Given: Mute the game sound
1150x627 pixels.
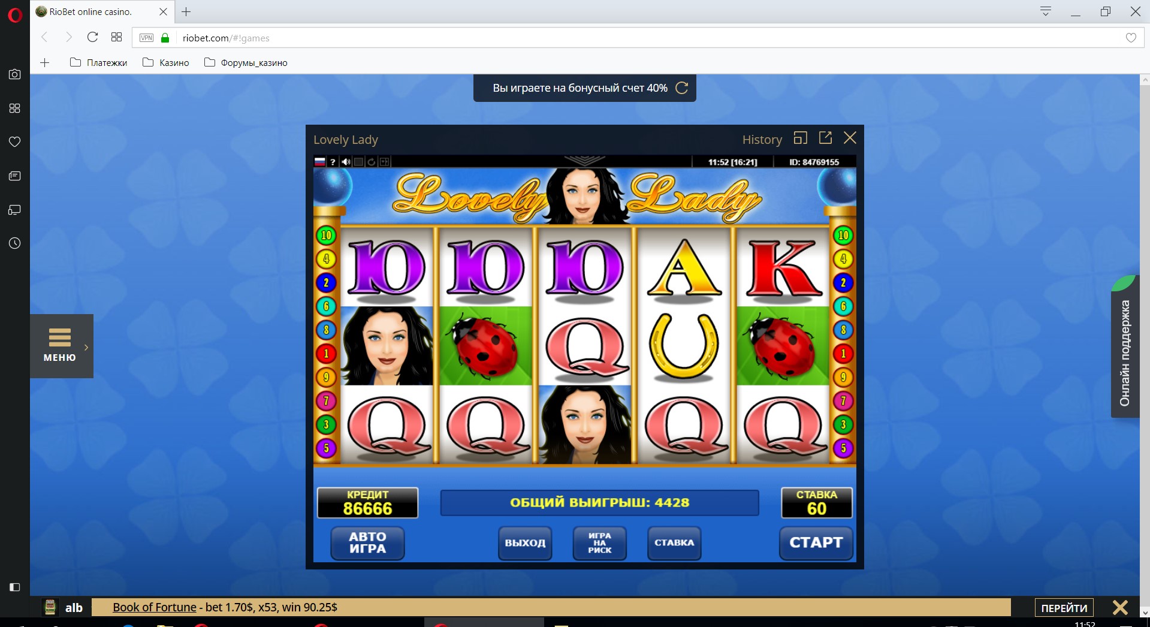Looking at the screenshot, I should click(346, 162).
